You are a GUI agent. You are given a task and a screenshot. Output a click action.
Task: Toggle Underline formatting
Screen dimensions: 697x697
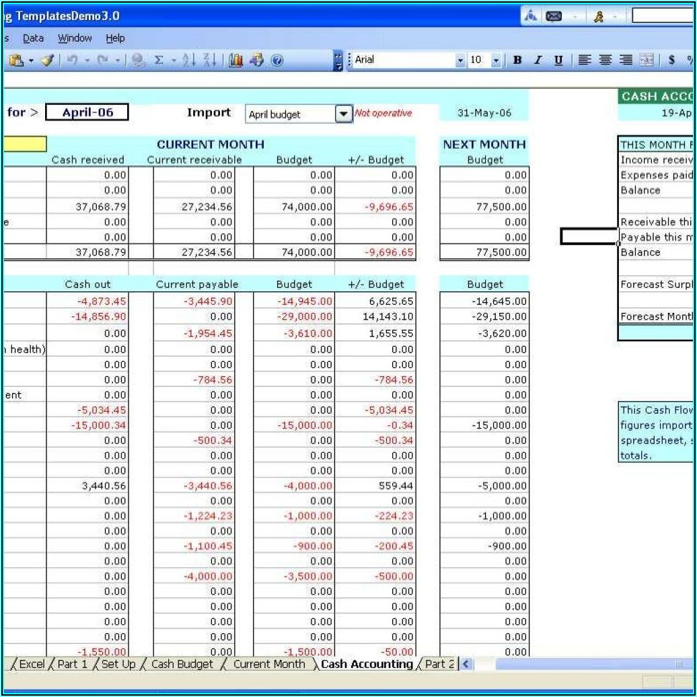(558, 61)
